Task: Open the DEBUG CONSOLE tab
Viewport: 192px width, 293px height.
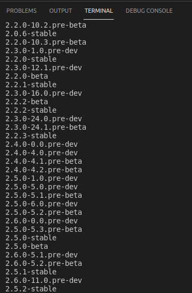Action: 149,11
